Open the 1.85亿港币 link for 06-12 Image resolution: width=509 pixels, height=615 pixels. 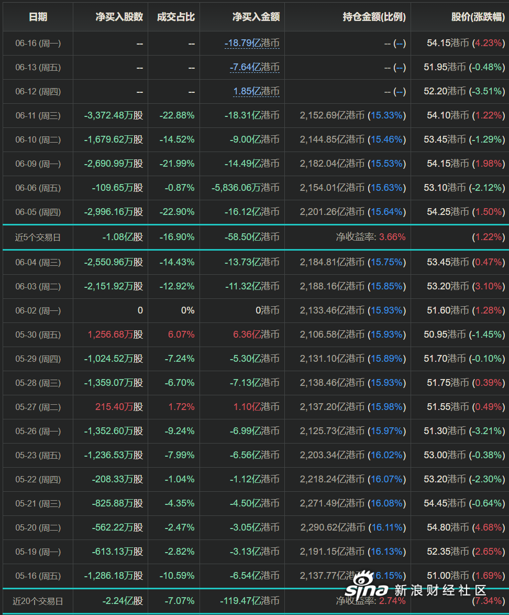256,91
